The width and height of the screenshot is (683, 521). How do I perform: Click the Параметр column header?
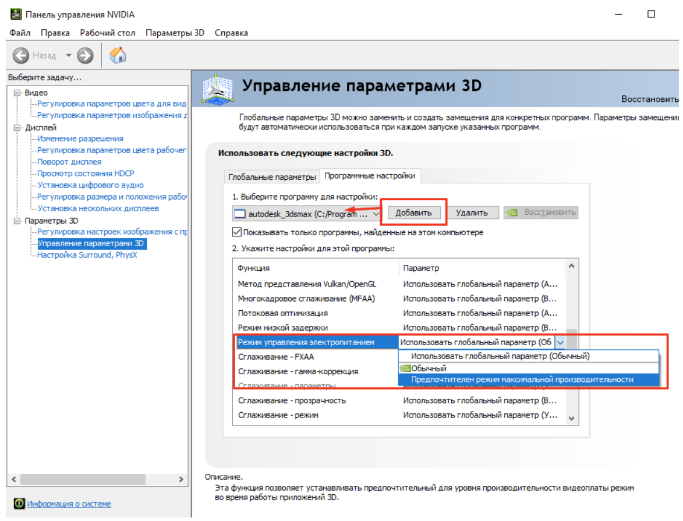[482, 268]
